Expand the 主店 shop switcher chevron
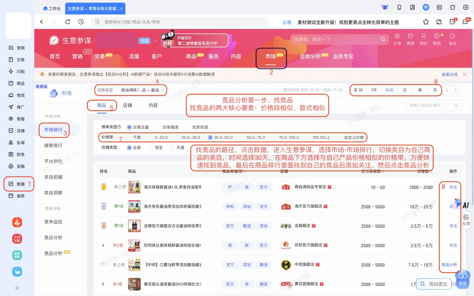The image size is (474, 296). click(155, 41)
